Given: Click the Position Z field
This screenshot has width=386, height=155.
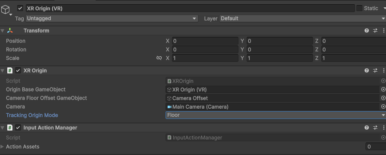Looking at the screenshot, I should [353, 41].
